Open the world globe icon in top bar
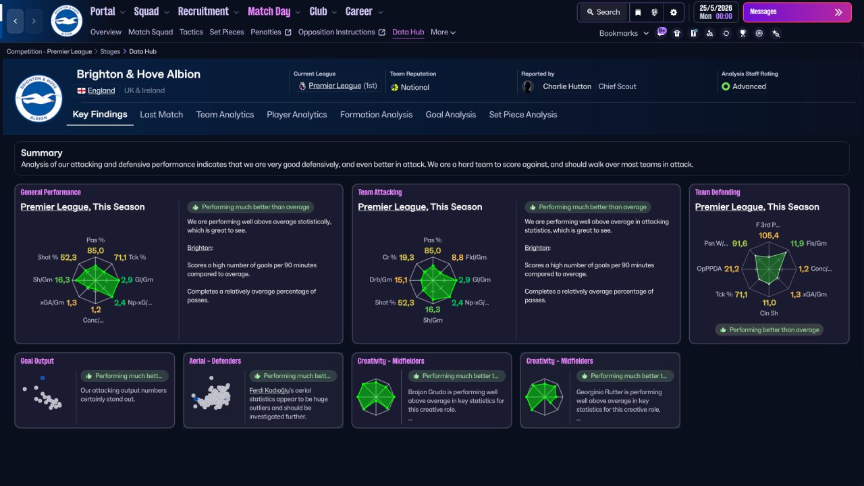The width and height of the screenshot is (864, 486). (x=655, y=12)
